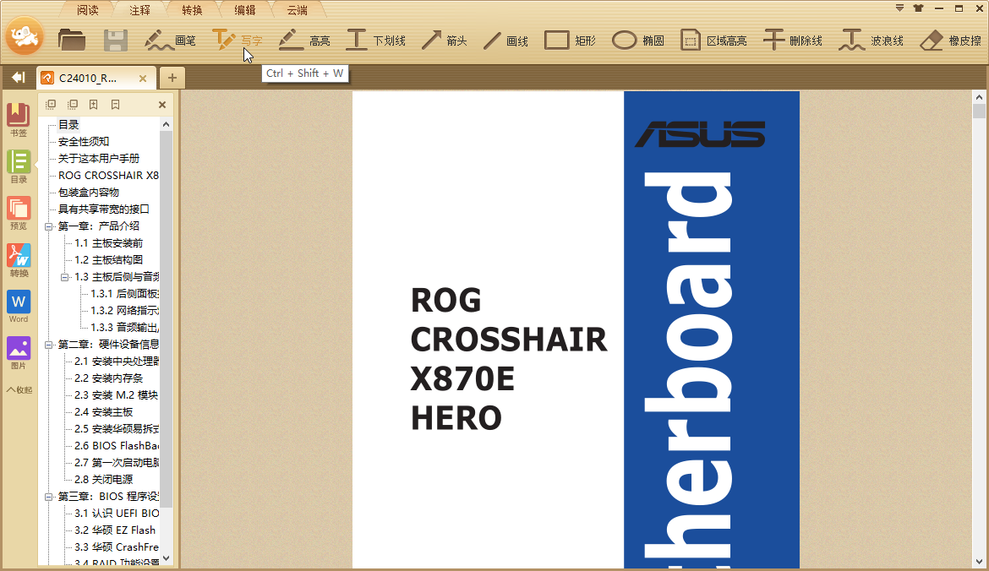989x571 pixels.
Task: Click the 收起 collapse sidebar button
Action: (x=19, y=390)
